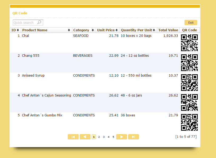216x158 pixels.
Task: Focus the Quick search field
Action: coord(25,23)
